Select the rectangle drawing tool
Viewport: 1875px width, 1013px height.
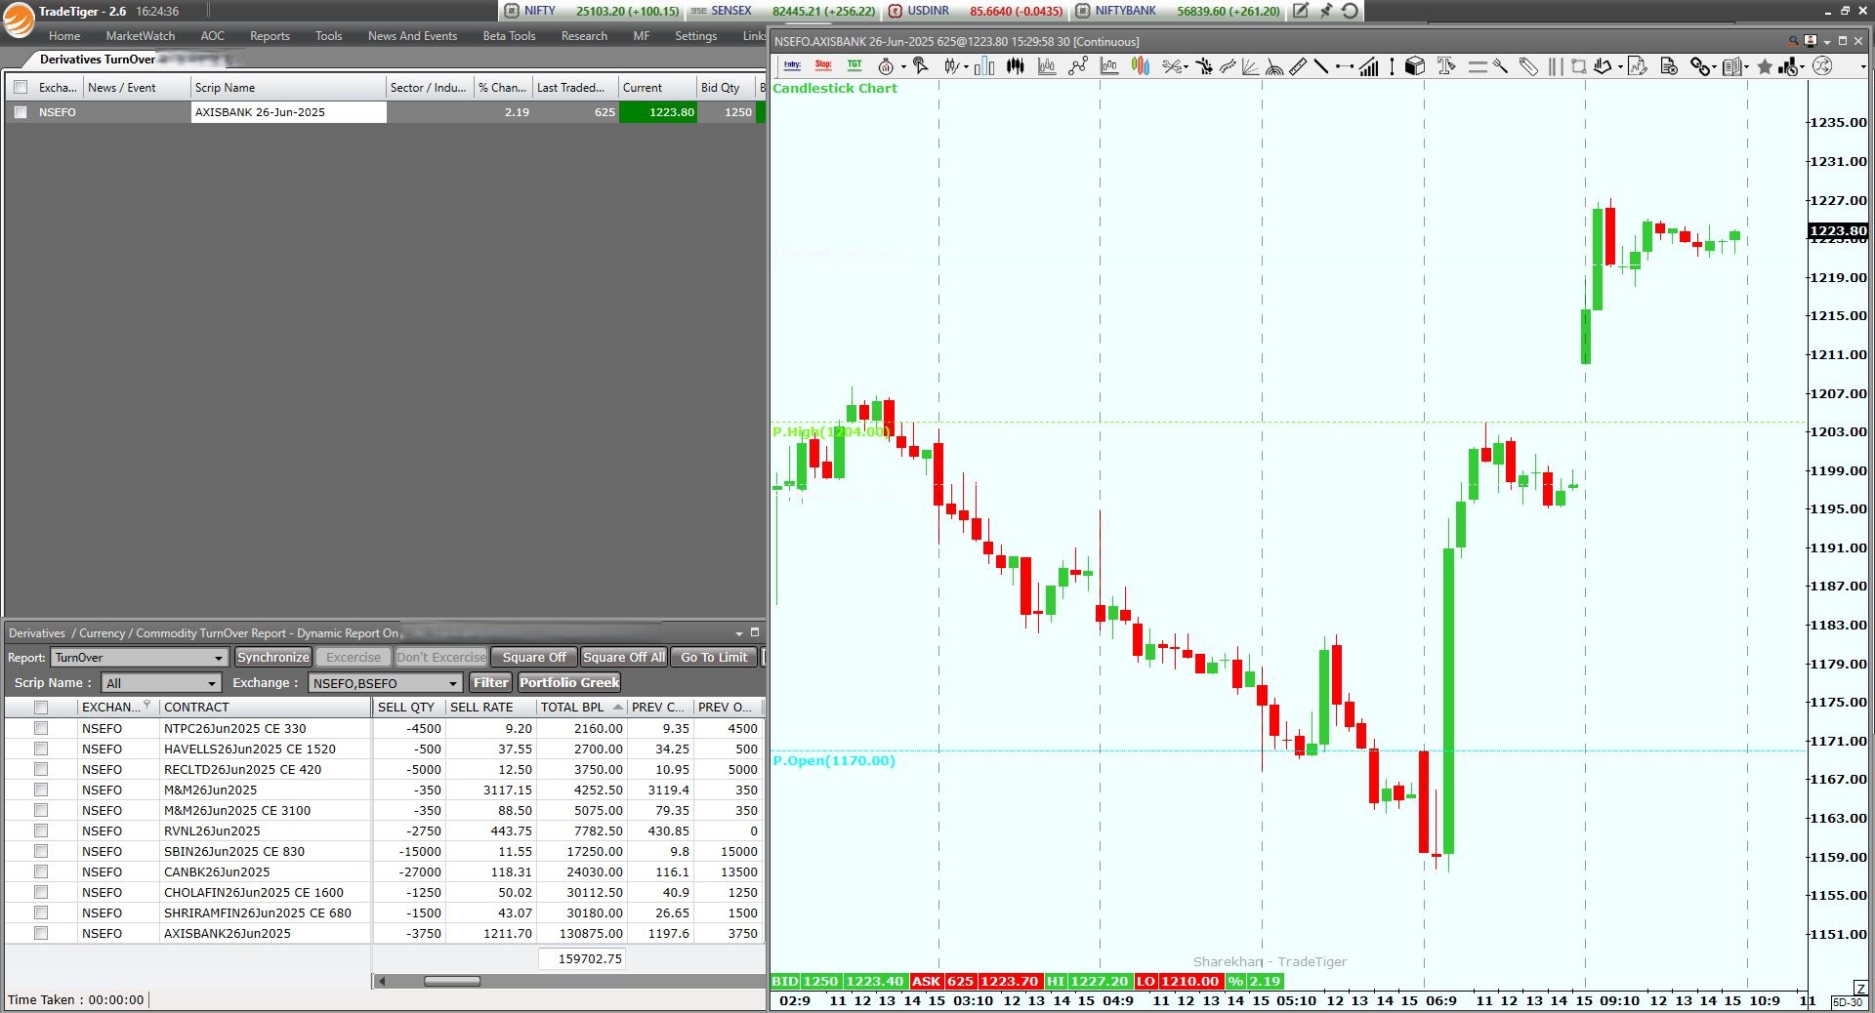(x=1578, y=66)
